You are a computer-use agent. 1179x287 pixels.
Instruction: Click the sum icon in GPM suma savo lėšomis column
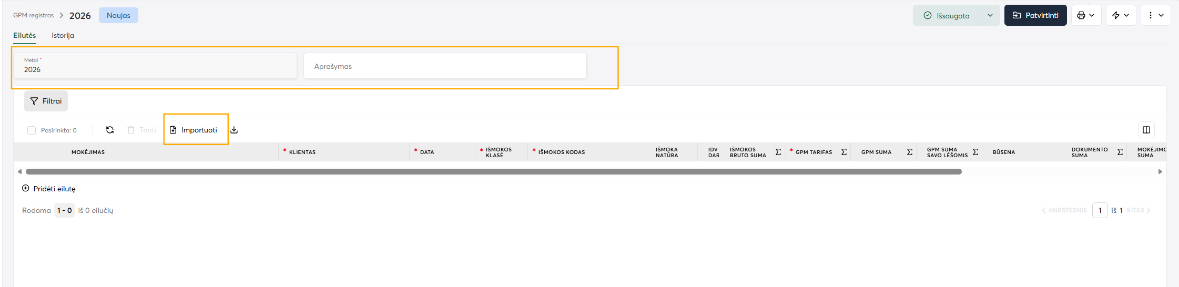(975, 152)
